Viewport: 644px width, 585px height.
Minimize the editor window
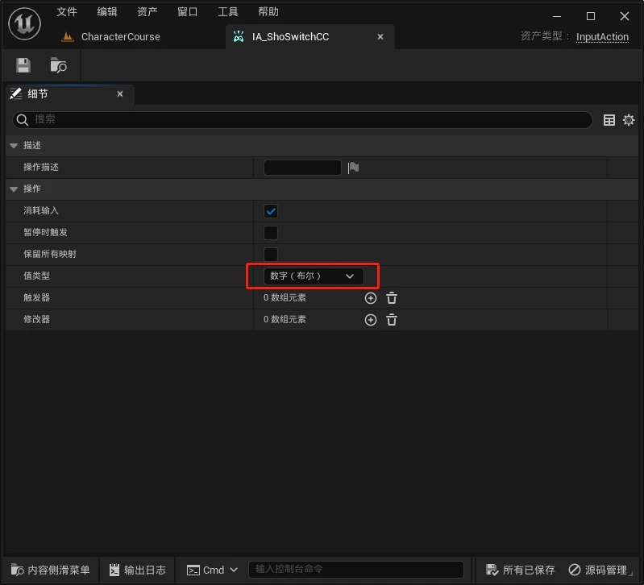557,16
